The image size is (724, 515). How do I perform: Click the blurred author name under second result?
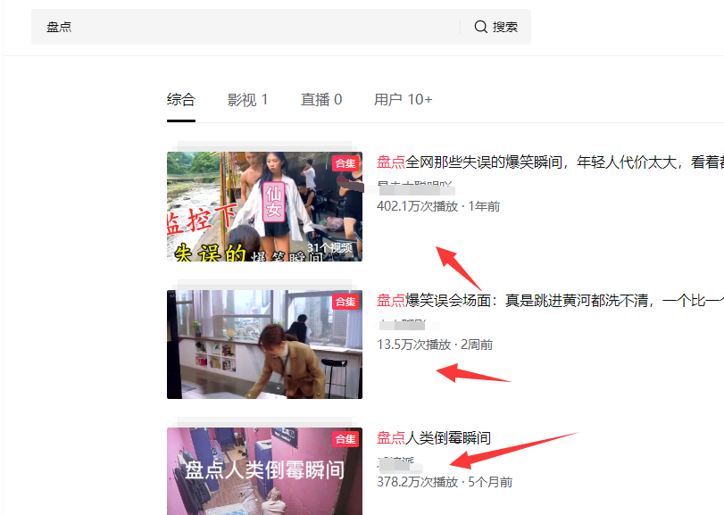coord(402,325)
